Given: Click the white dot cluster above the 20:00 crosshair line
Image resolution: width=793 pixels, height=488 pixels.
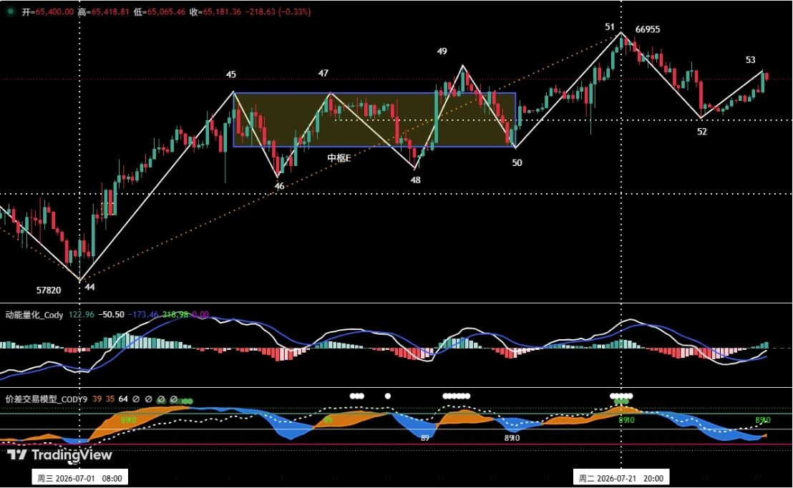Looking at the screenshot, I should coord(621,396).
